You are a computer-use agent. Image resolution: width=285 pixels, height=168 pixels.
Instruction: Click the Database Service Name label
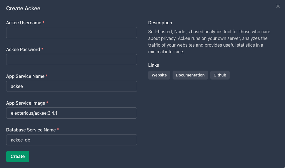[x=31, y=130]
